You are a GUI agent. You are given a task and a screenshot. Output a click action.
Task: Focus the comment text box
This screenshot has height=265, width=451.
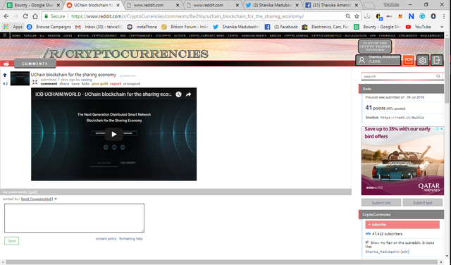coord(74,218)
